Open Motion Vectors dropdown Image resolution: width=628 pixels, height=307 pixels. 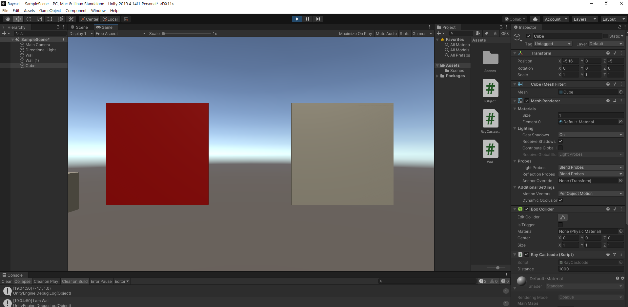(x=591, y=194)
